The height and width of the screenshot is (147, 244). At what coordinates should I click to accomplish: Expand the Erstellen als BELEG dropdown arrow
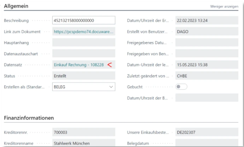coord(111,87)
